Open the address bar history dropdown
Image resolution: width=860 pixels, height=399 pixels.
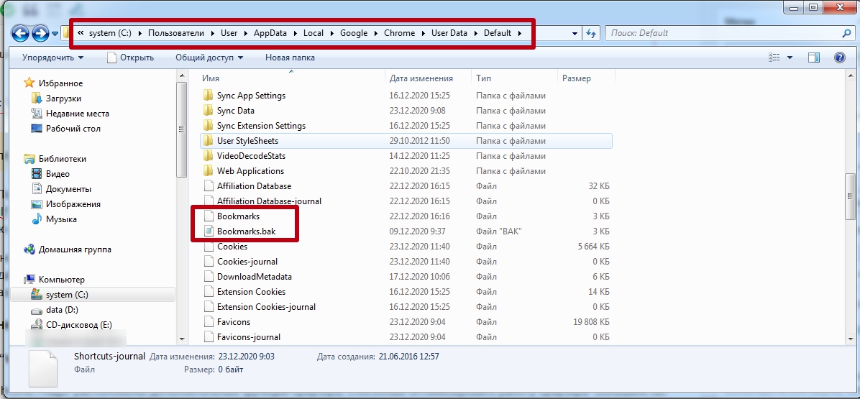click(x=575, y=33)
